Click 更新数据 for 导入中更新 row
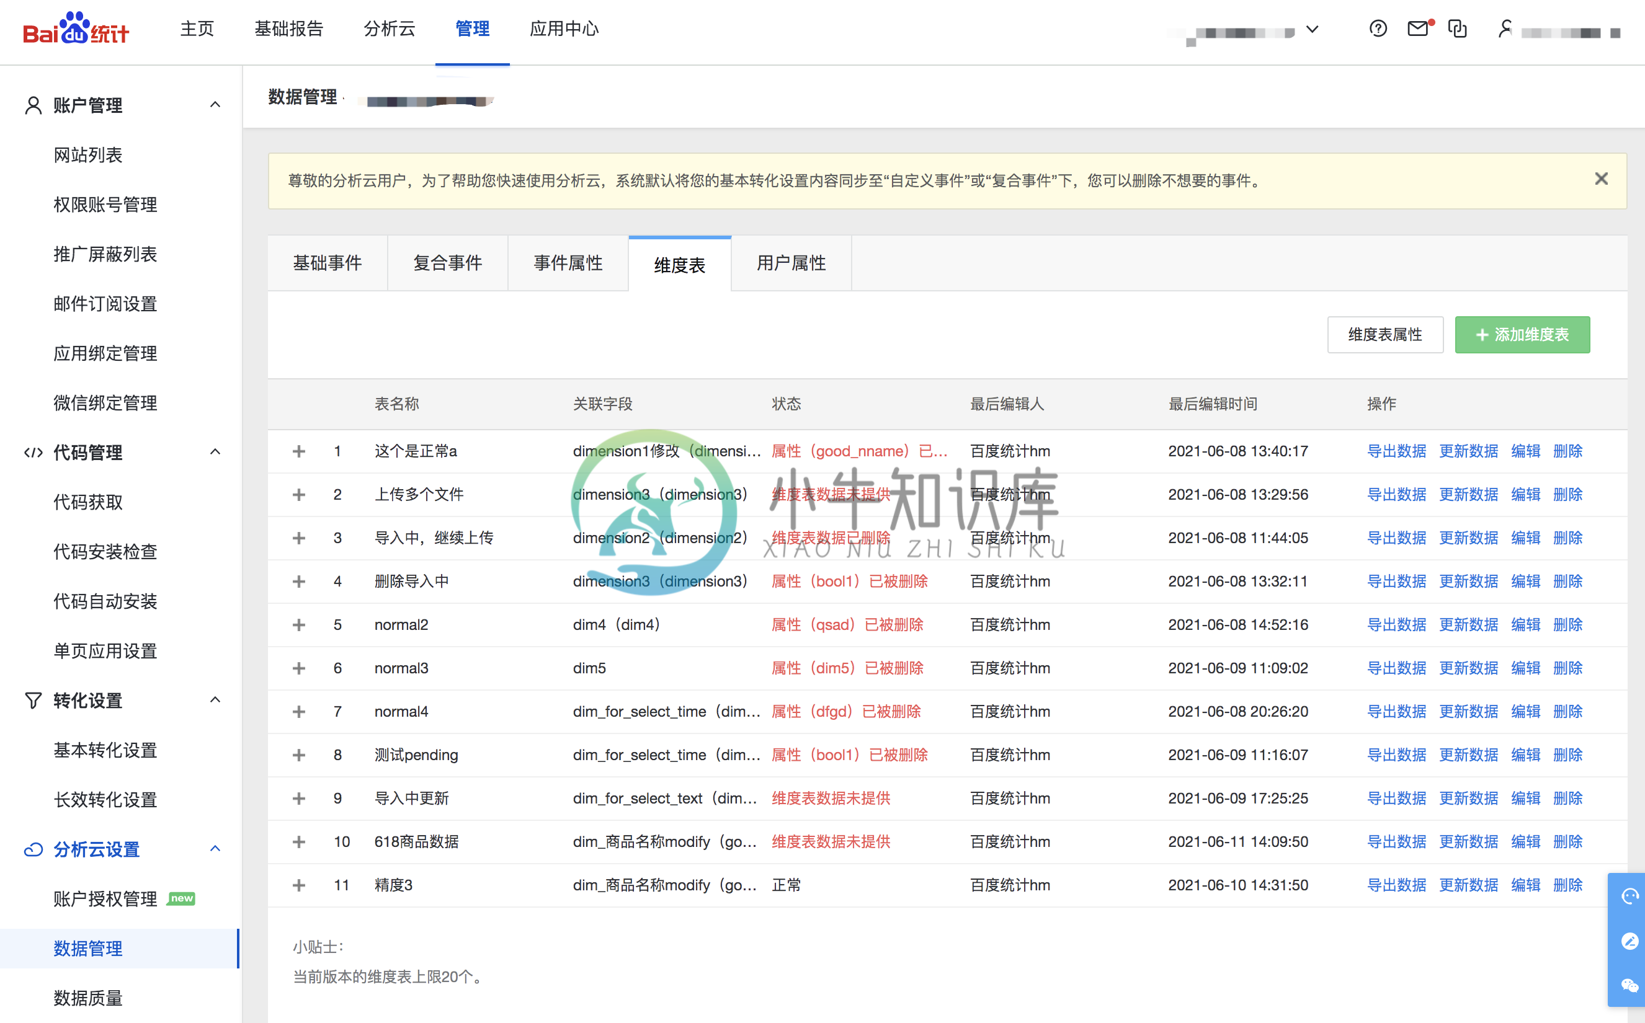Viewport: 1645px width, 1023px height. [1468, 799]
